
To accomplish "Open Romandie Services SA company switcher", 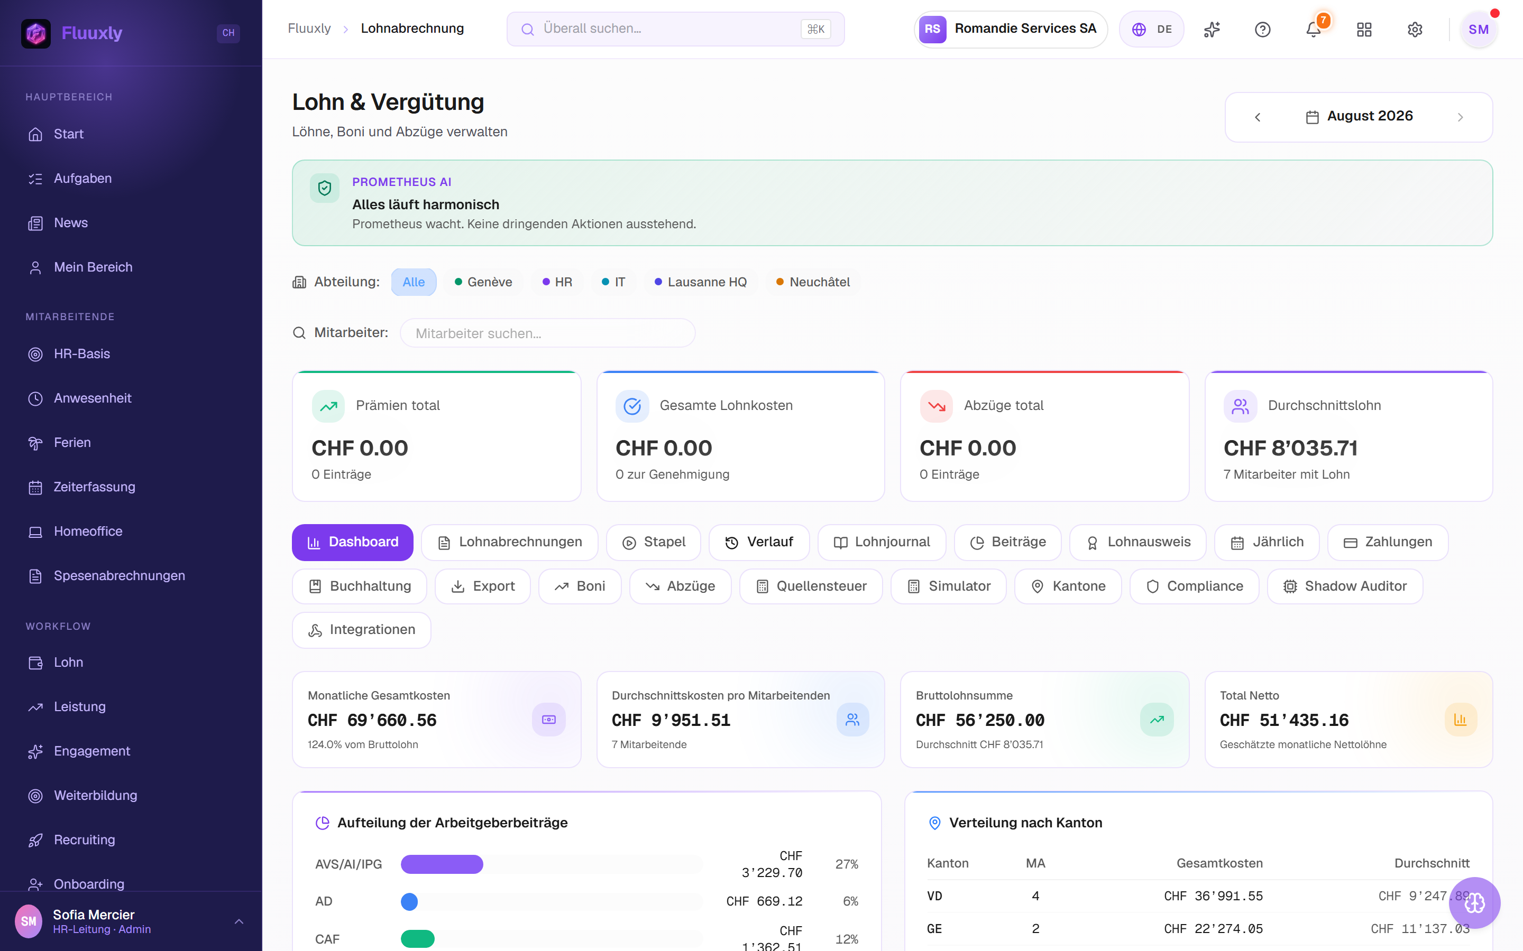I will click(x=1010, y=30).
